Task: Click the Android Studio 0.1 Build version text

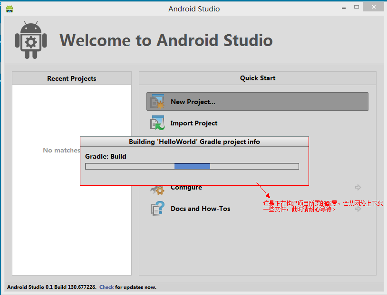Action: pyautogui.click(x=51, y=287)
